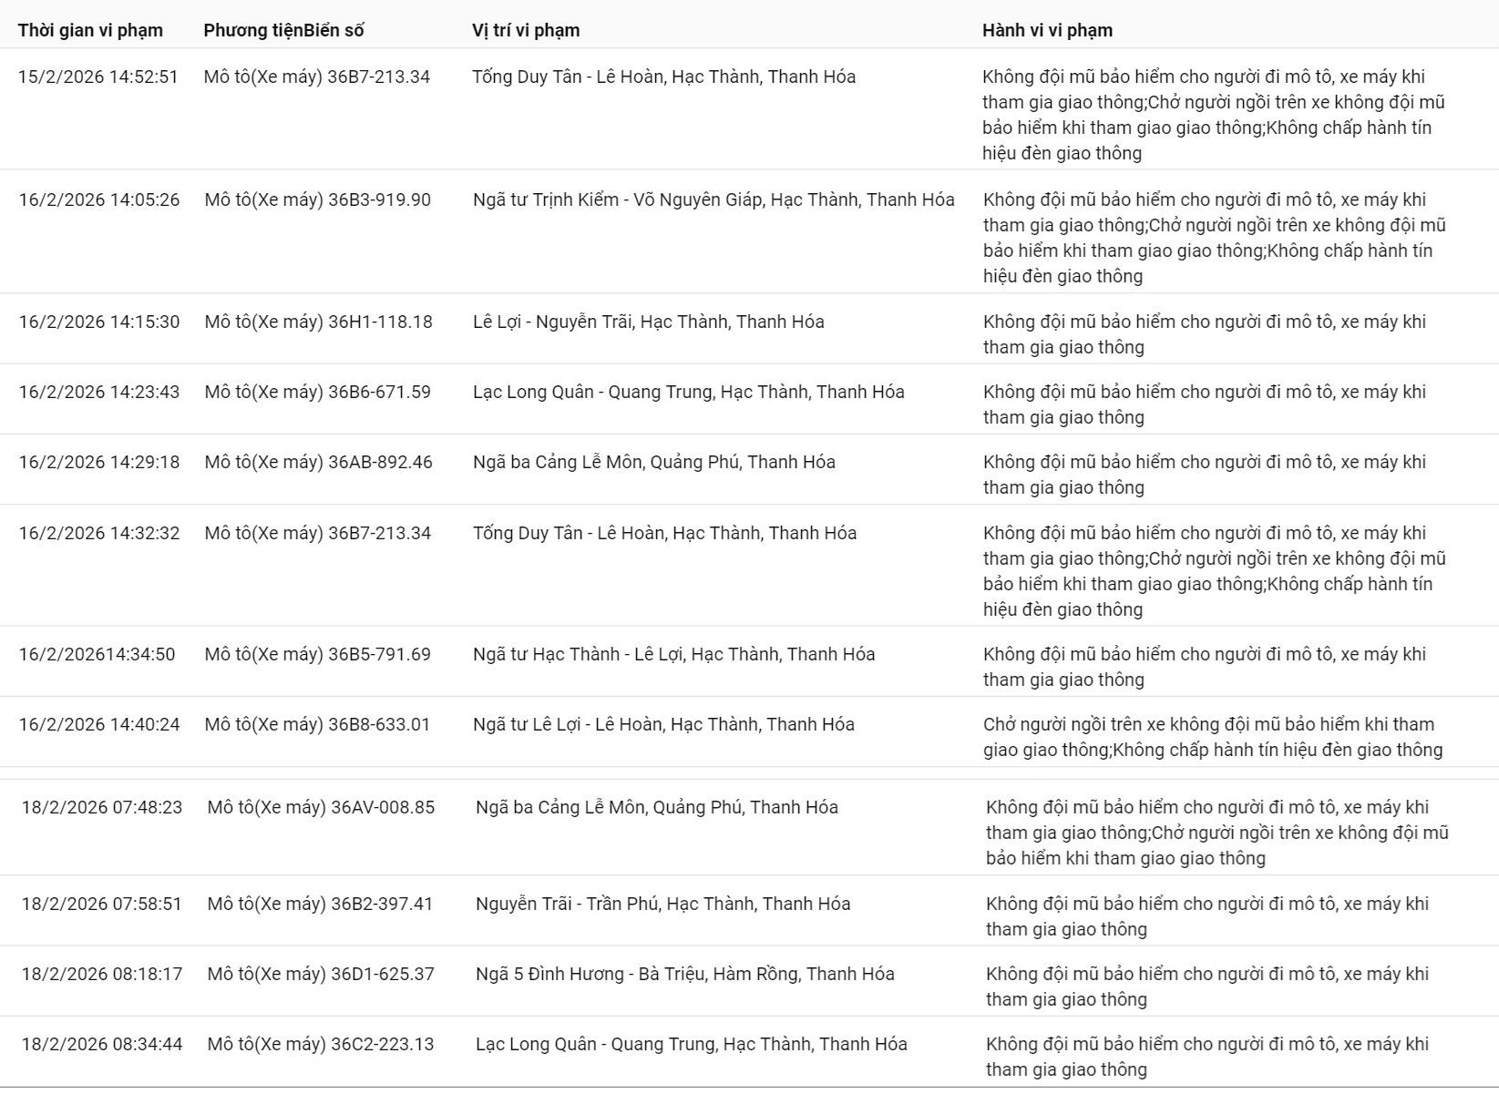Click the Ngã 5 Đình Hương - Bà Triệu location

click(684, 974)
